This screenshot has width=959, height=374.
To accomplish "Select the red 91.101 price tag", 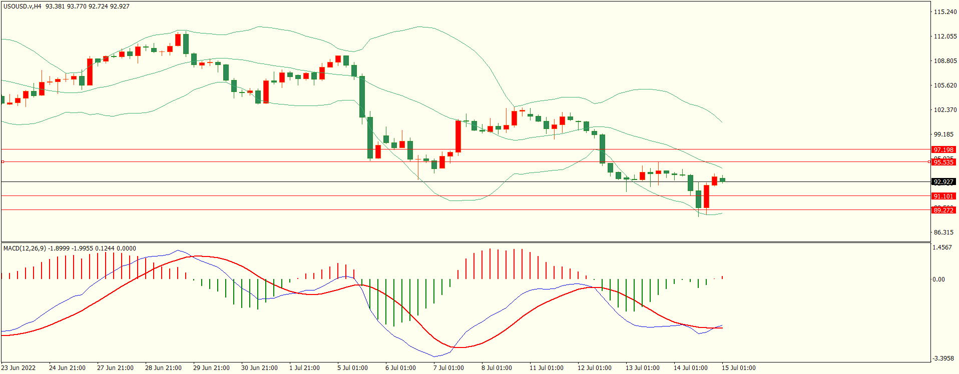I will coord(943,196).
